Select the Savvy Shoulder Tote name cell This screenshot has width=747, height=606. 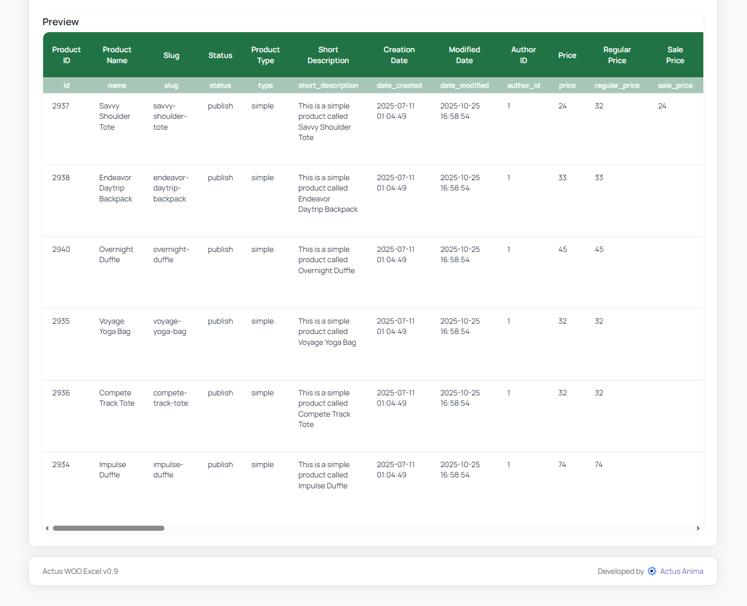[114, 116]
